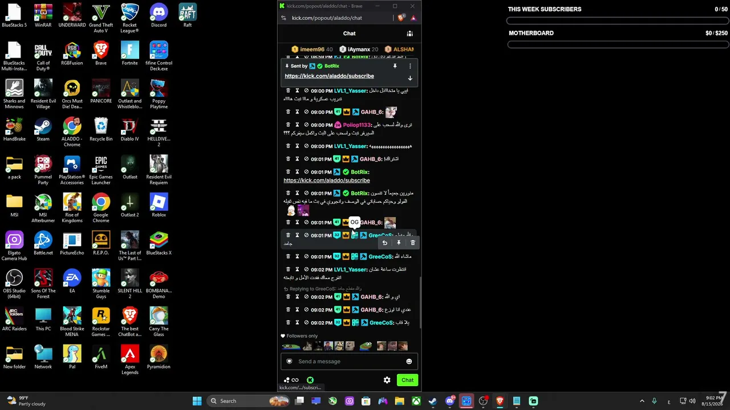Click the microphone tray icon
The image size is (730, 410).
tap(654, 401)
